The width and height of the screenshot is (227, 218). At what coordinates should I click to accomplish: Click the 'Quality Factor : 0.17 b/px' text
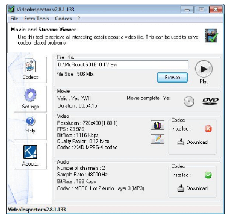pos(83,141)
